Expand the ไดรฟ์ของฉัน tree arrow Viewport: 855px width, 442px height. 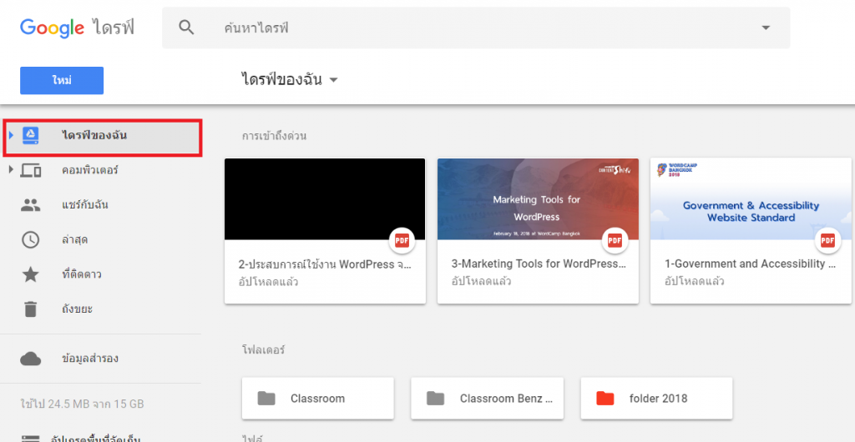click(x=11, y=136)
